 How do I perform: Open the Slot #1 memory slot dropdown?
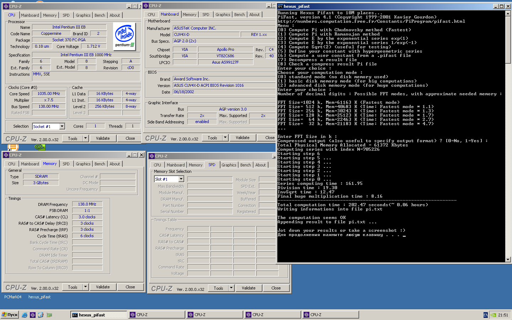point(181,179)
